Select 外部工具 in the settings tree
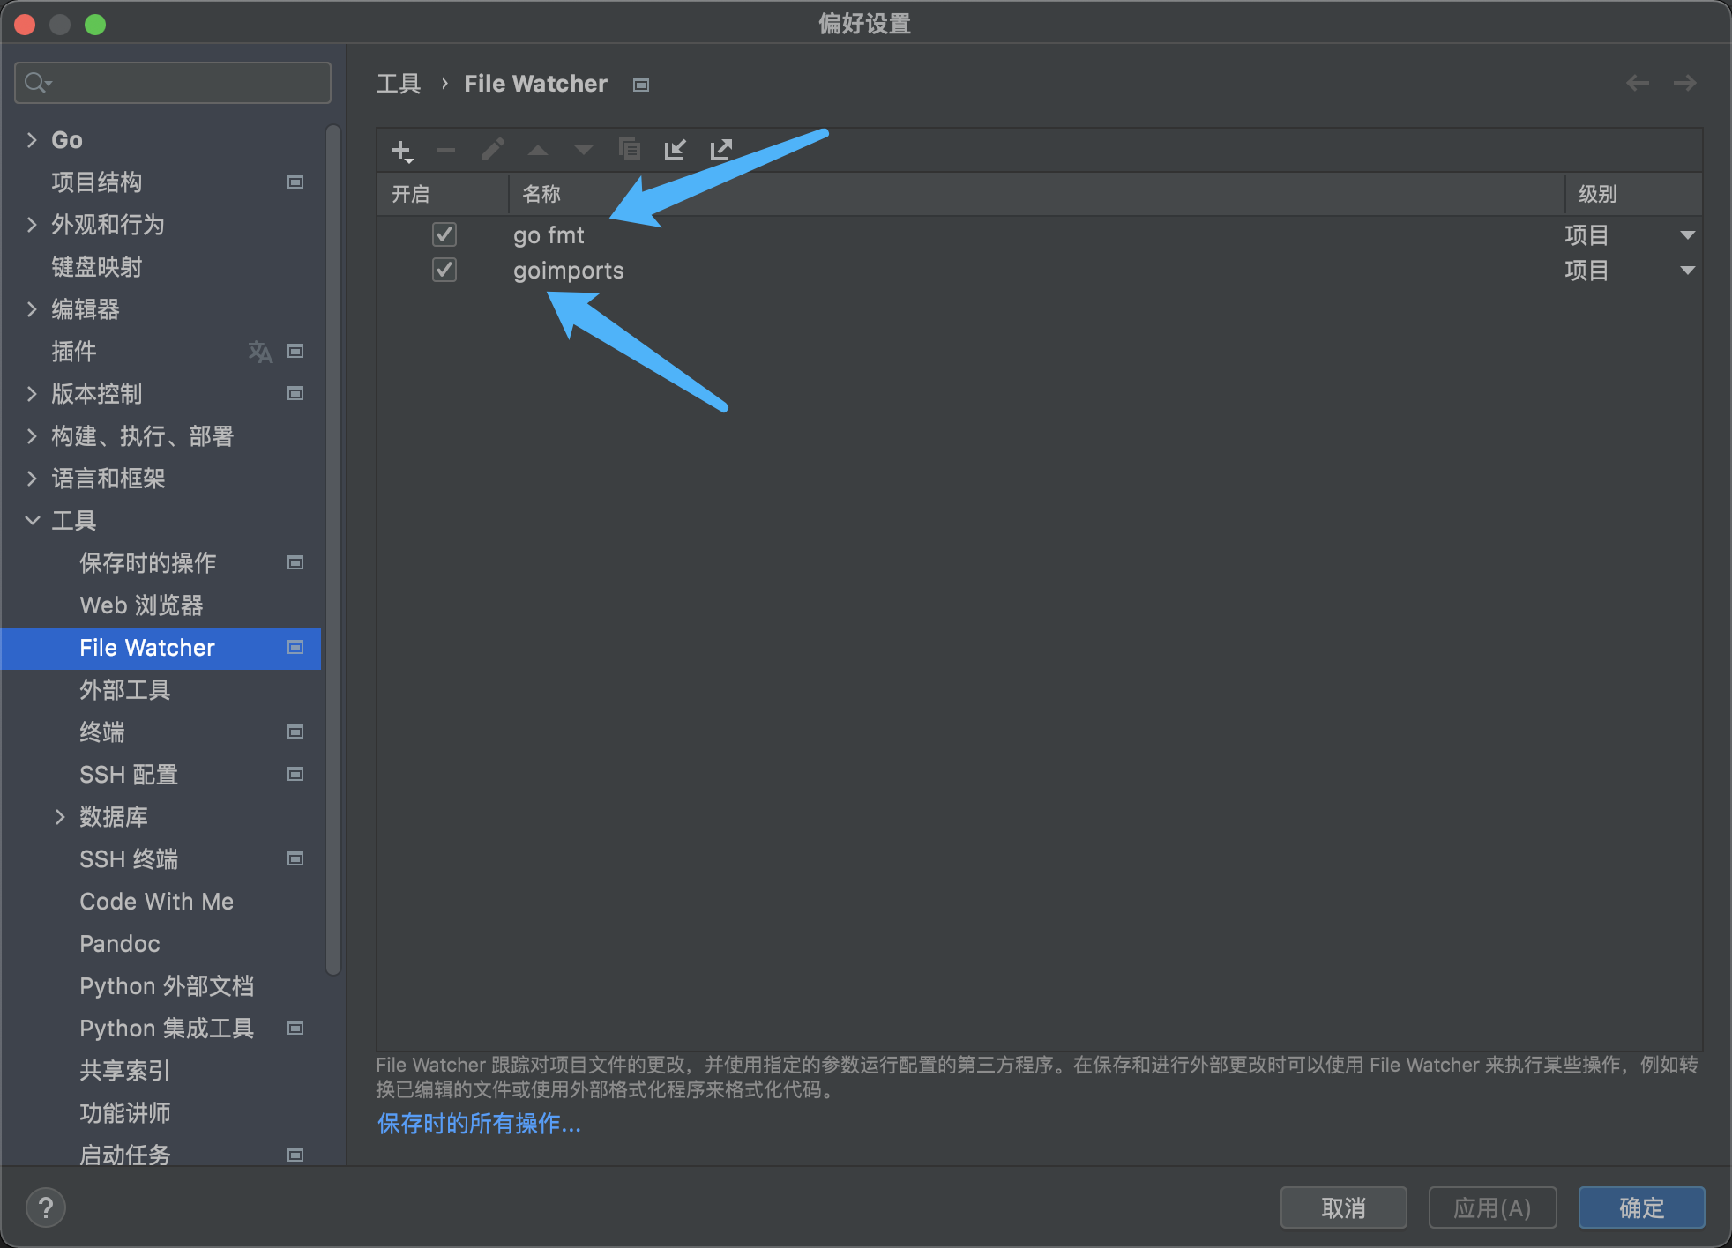 coord(124,690)
